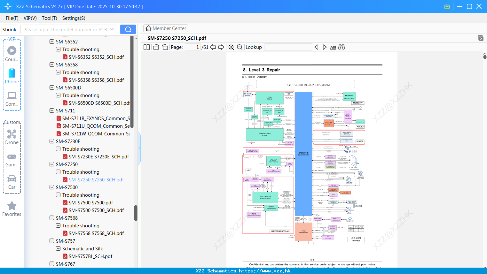Click the scroll-up arrow of tree panel

pos(136,38)
